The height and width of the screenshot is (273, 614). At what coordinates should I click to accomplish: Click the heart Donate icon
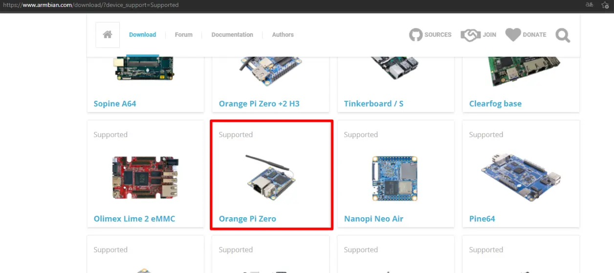[x=513, y=35]
